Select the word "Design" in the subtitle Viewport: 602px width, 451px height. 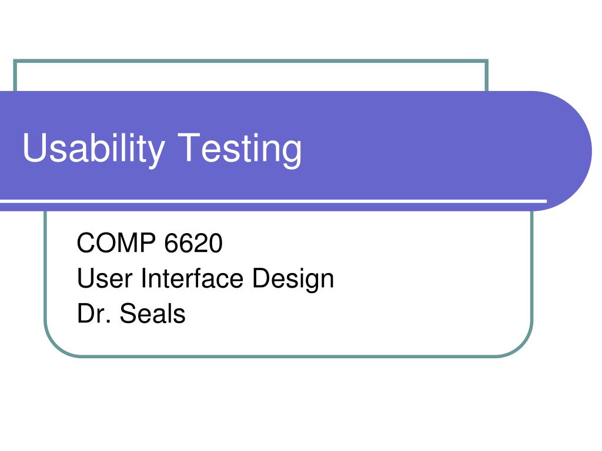tap(293, 280)
